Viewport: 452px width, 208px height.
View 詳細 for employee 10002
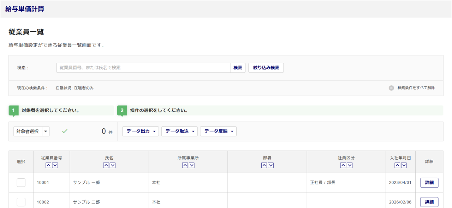(429, 202)
